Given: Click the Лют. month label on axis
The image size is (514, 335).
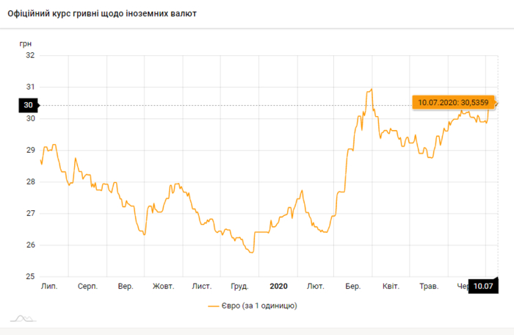Looking at the screenshot, I should click(x=316, y=287).
